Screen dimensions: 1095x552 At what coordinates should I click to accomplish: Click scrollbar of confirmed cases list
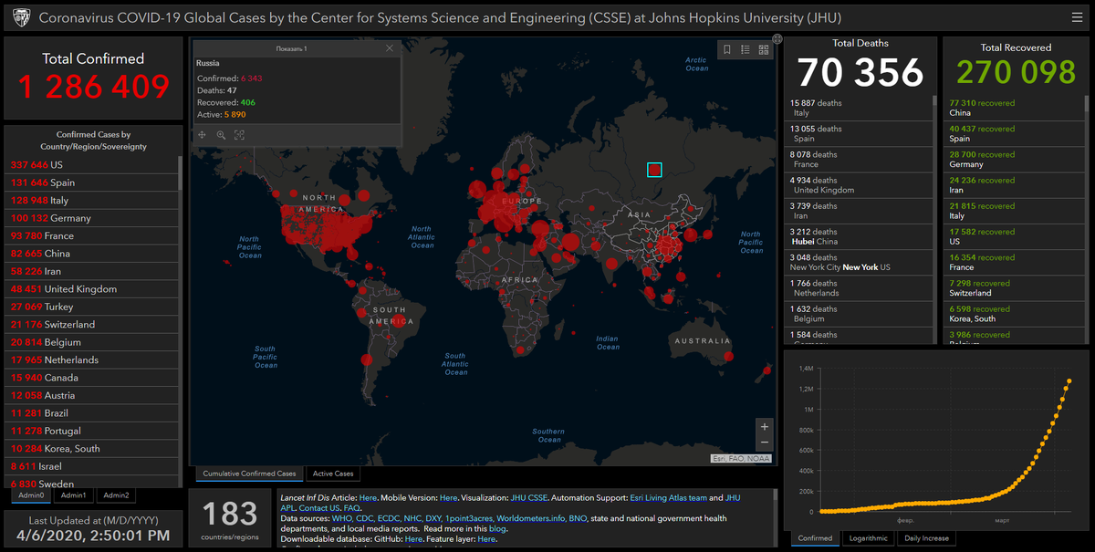[x=180, y=173]
